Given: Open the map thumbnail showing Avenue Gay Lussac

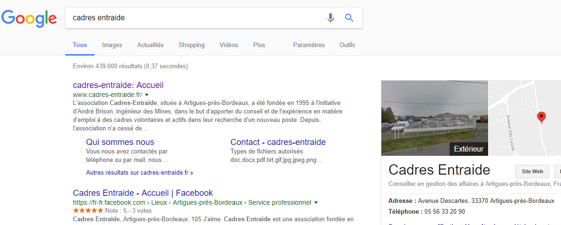Looking at the screenshot, I should 525,118.
